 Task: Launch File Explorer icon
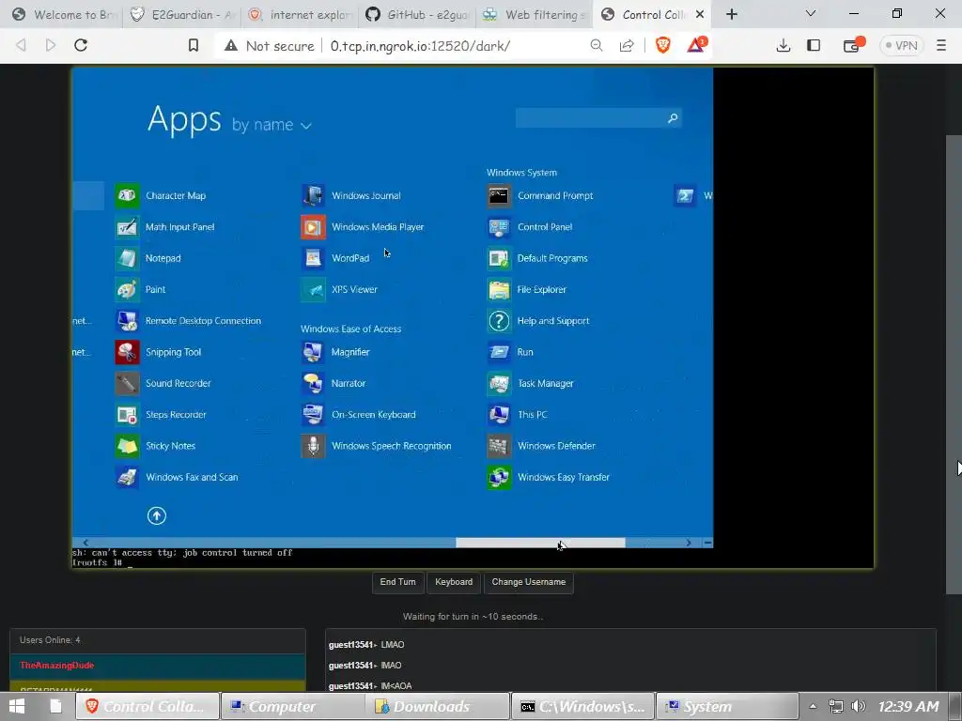499,289
